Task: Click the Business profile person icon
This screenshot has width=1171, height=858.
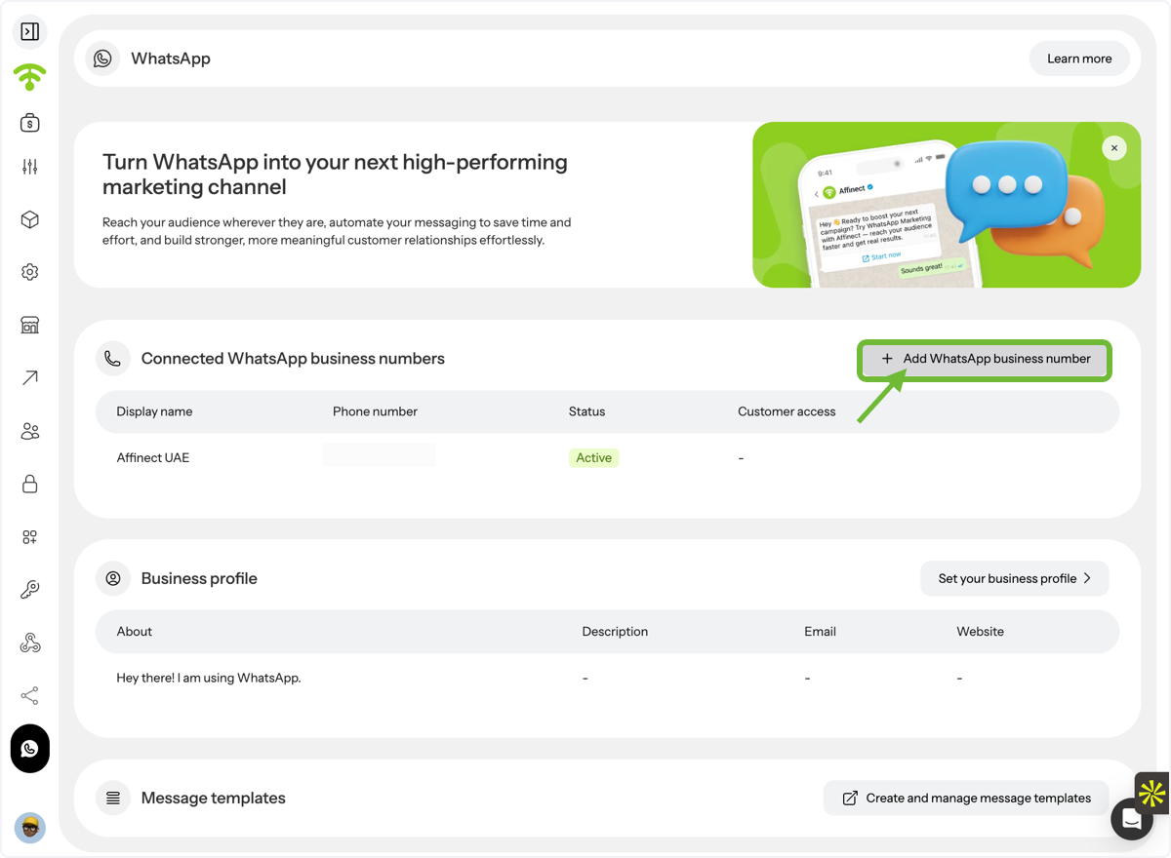Action: (113, 578)
